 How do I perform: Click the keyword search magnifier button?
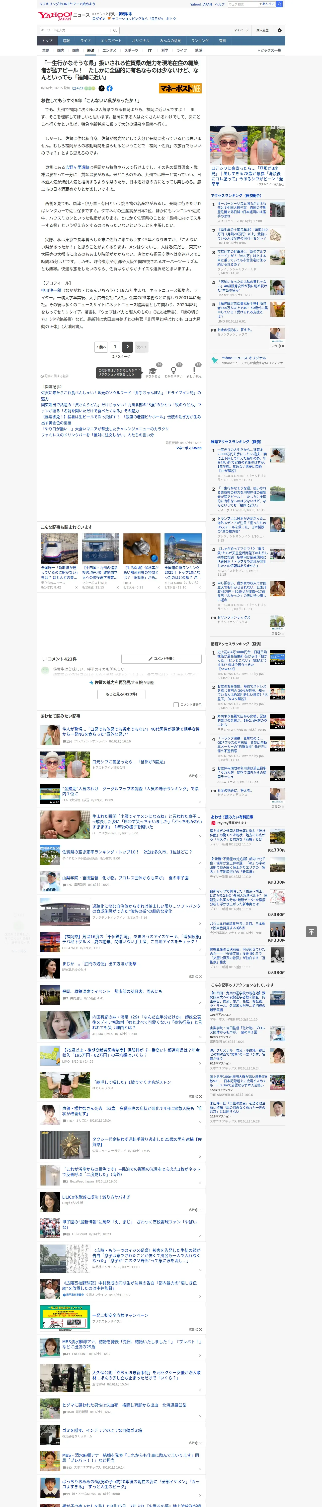115,30
